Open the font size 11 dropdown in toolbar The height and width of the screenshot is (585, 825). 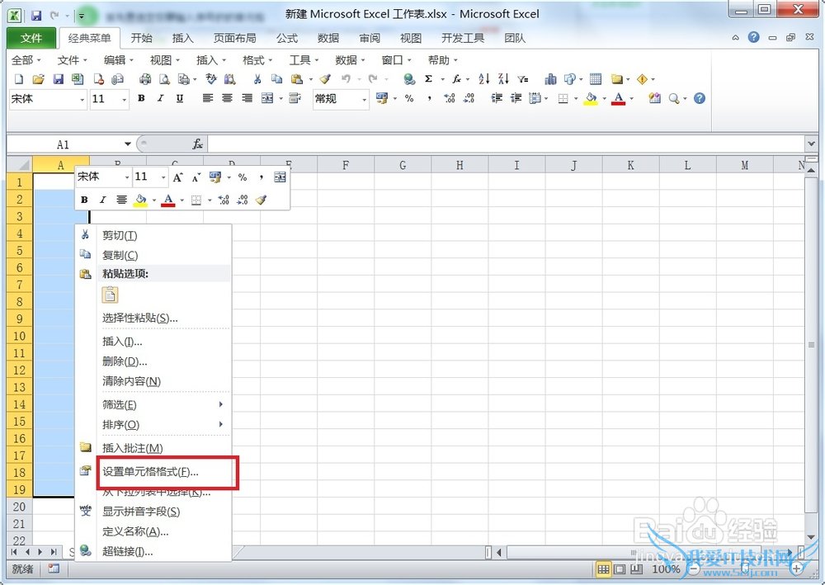(x=125, y=100)
